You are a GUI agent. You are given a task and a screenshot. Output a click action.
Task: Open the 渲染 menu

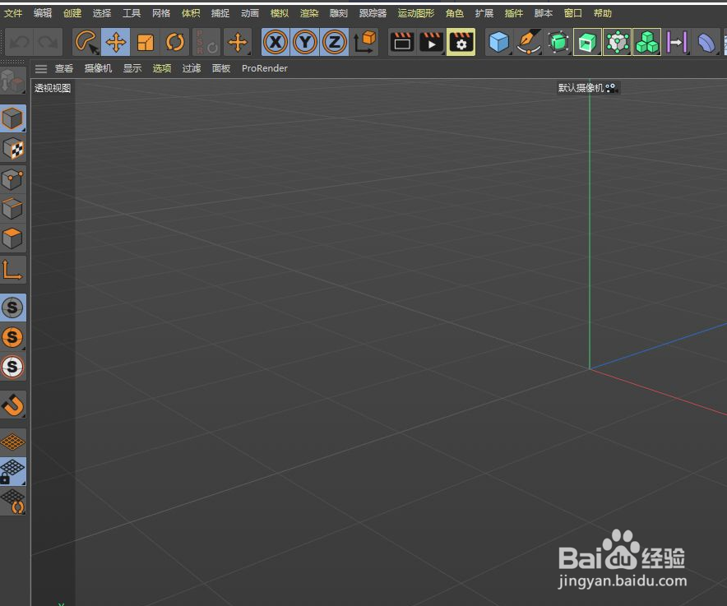tap(309, 13)
